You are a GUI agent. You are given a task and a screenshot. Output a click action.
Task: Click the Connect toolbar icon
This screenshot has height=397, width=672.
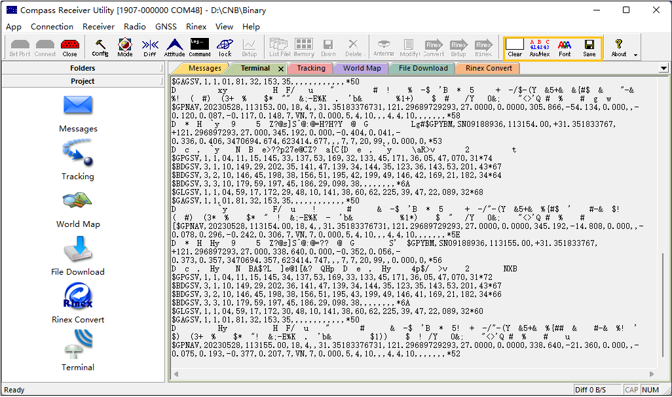(45, 48)
